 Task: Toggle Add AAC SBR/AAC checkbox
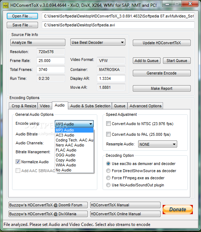pyautogui.click(x=18, y=171)
